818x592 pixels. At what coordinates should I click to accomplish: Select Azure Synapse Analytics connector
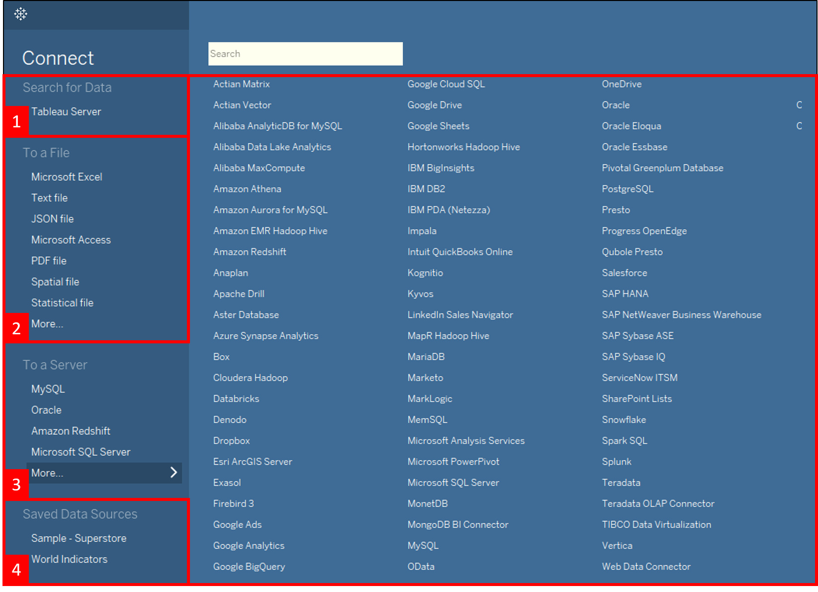pos(266,336)
